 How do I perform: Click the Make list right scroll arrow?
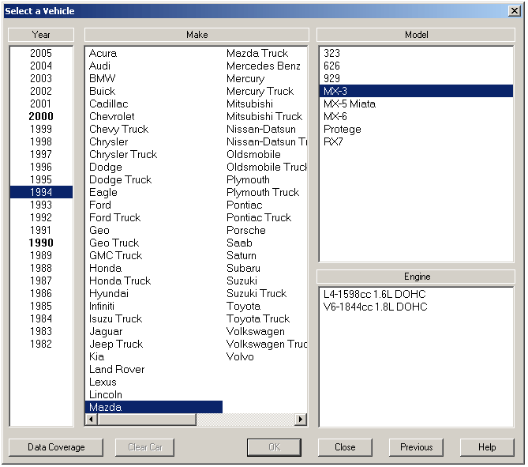301,420
